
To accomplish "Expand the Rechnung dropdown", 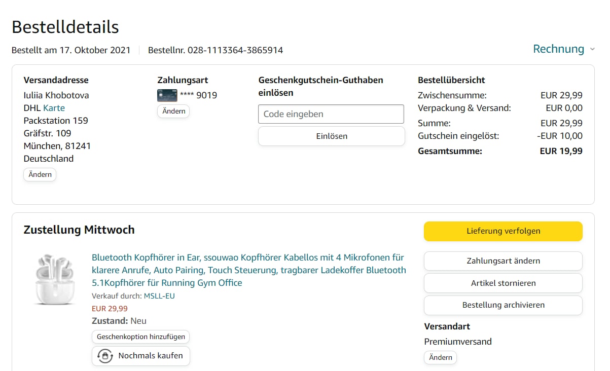I will [x=558, y=49].
